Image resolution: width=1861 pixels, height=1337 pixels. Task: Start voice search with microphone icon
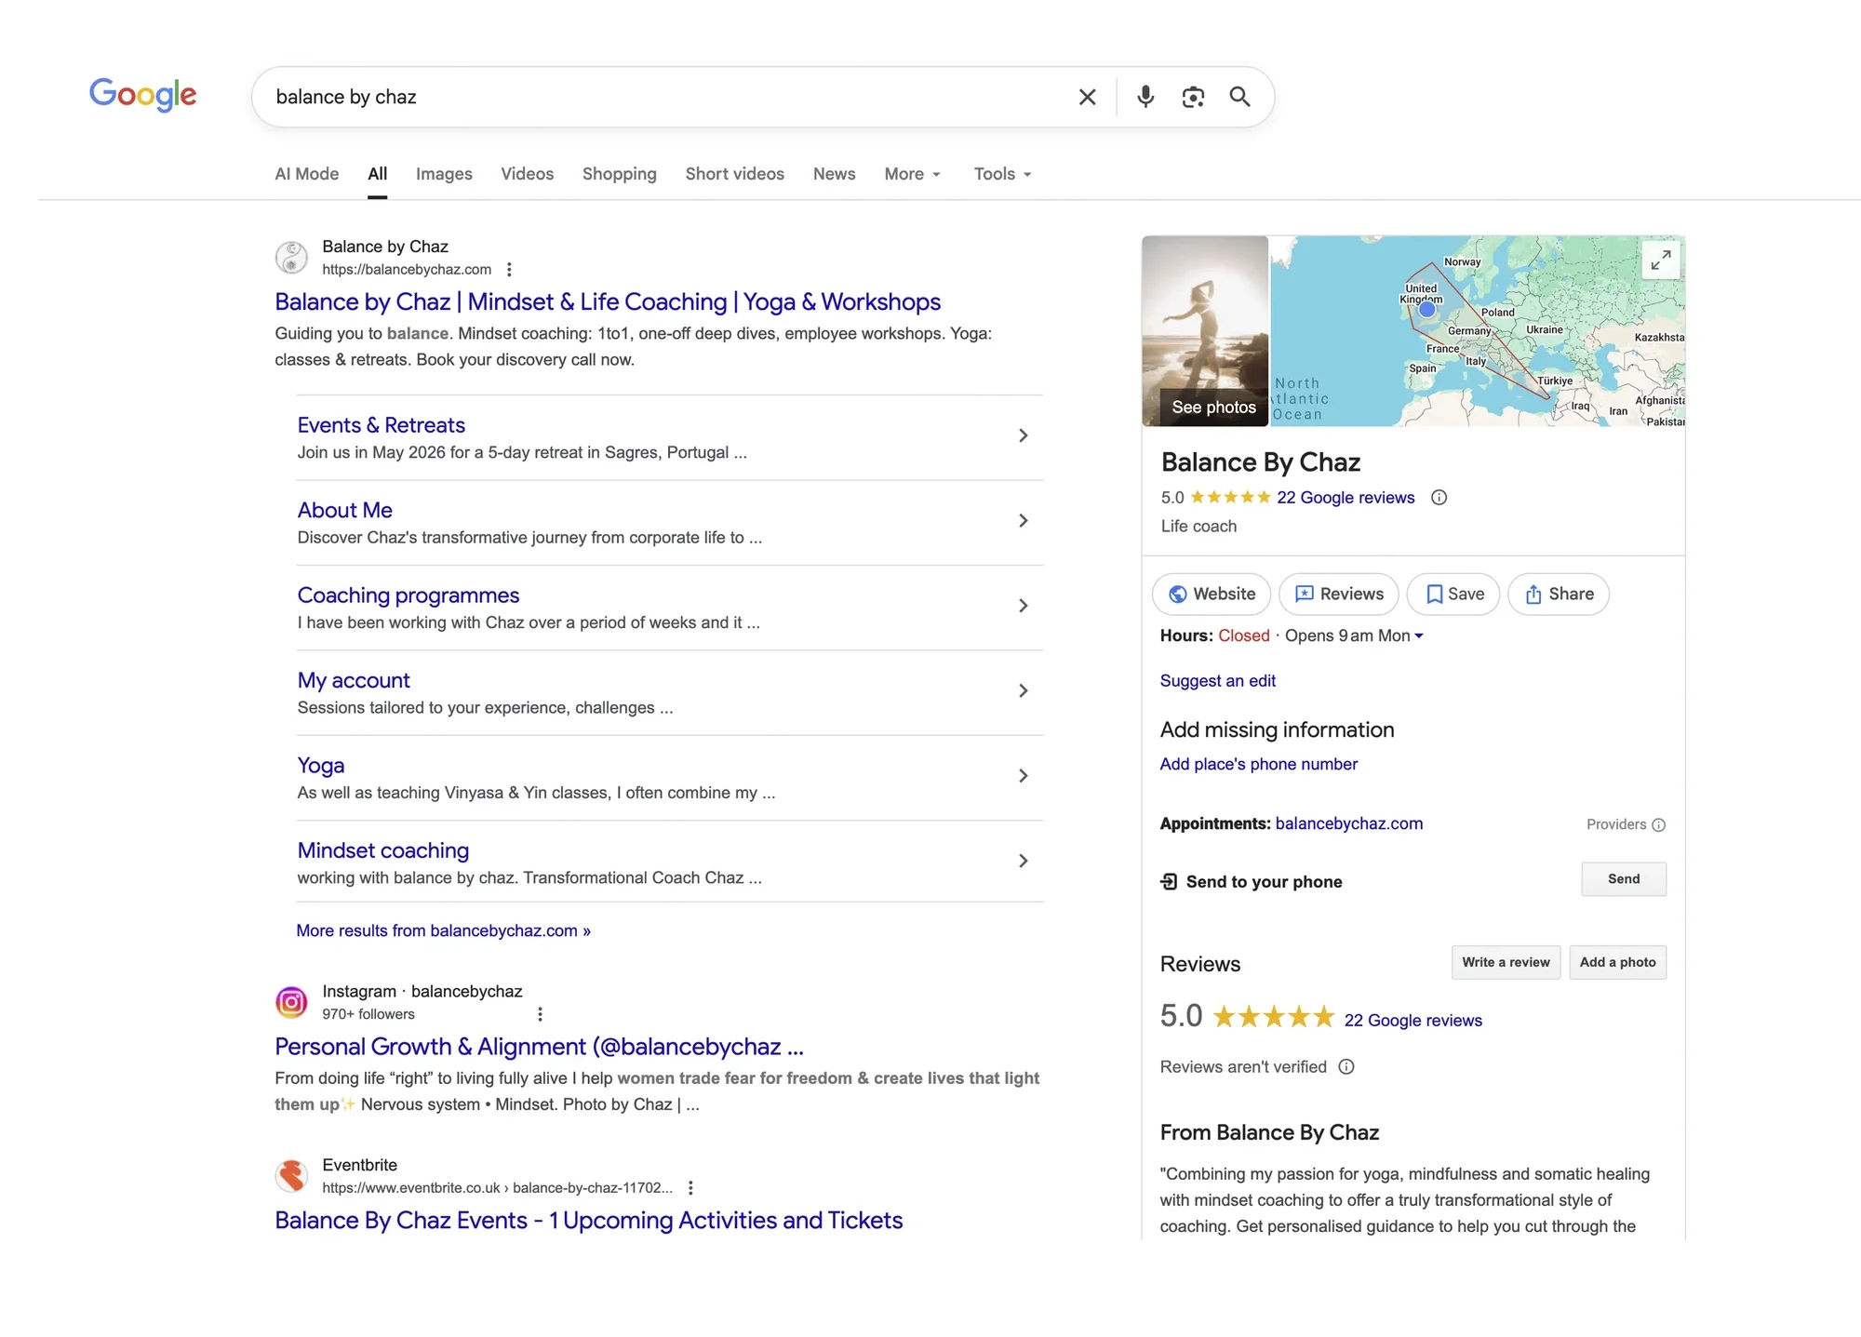tap(1145, 97)
